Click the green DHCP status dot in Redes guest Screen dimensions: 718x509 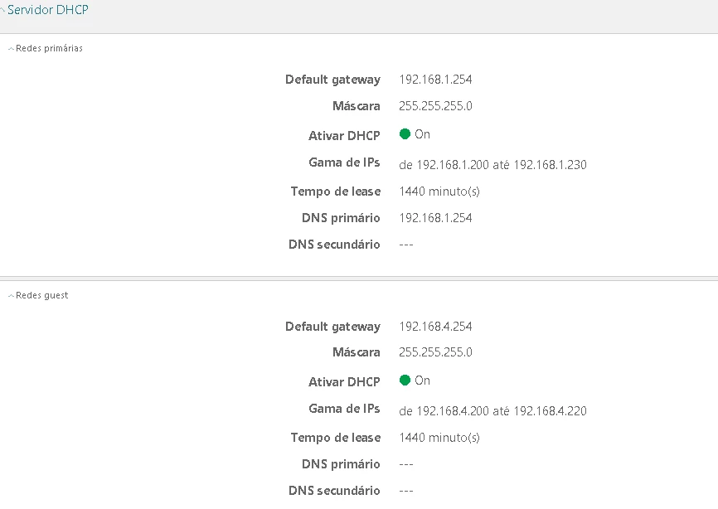405,381
